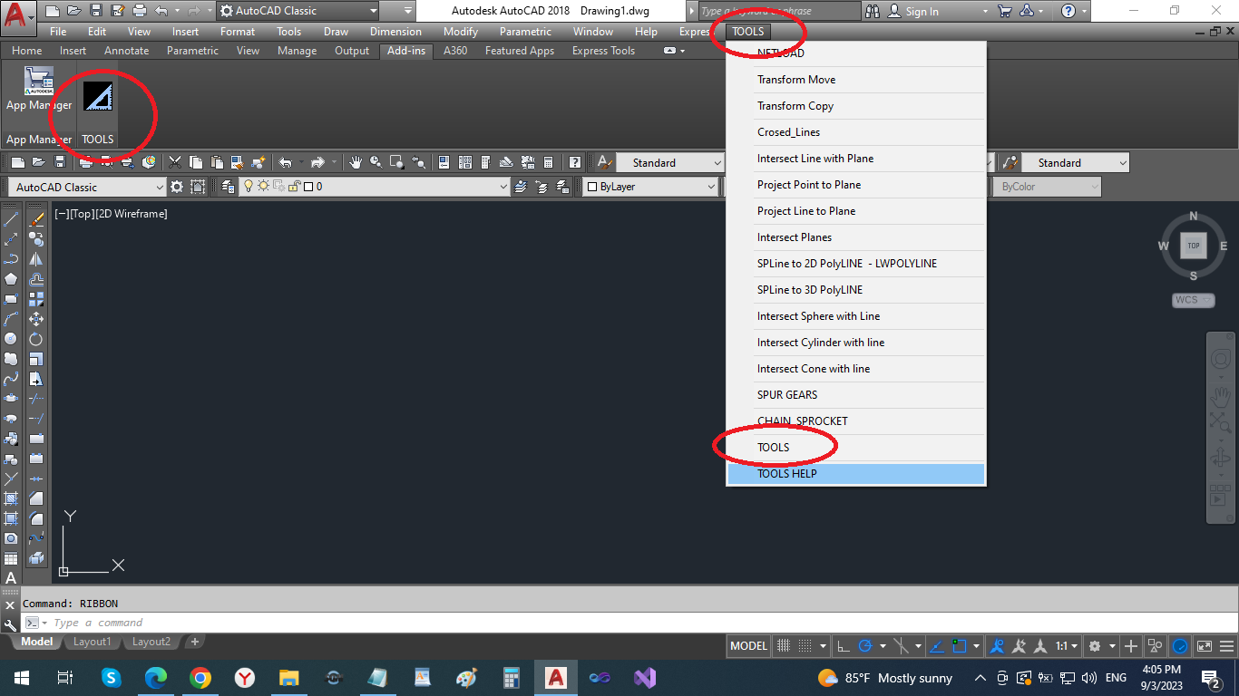Click the Undo arrow in Standard toolbar
The width and height of the screenshot is (1239, 696).
pos(285,162)
